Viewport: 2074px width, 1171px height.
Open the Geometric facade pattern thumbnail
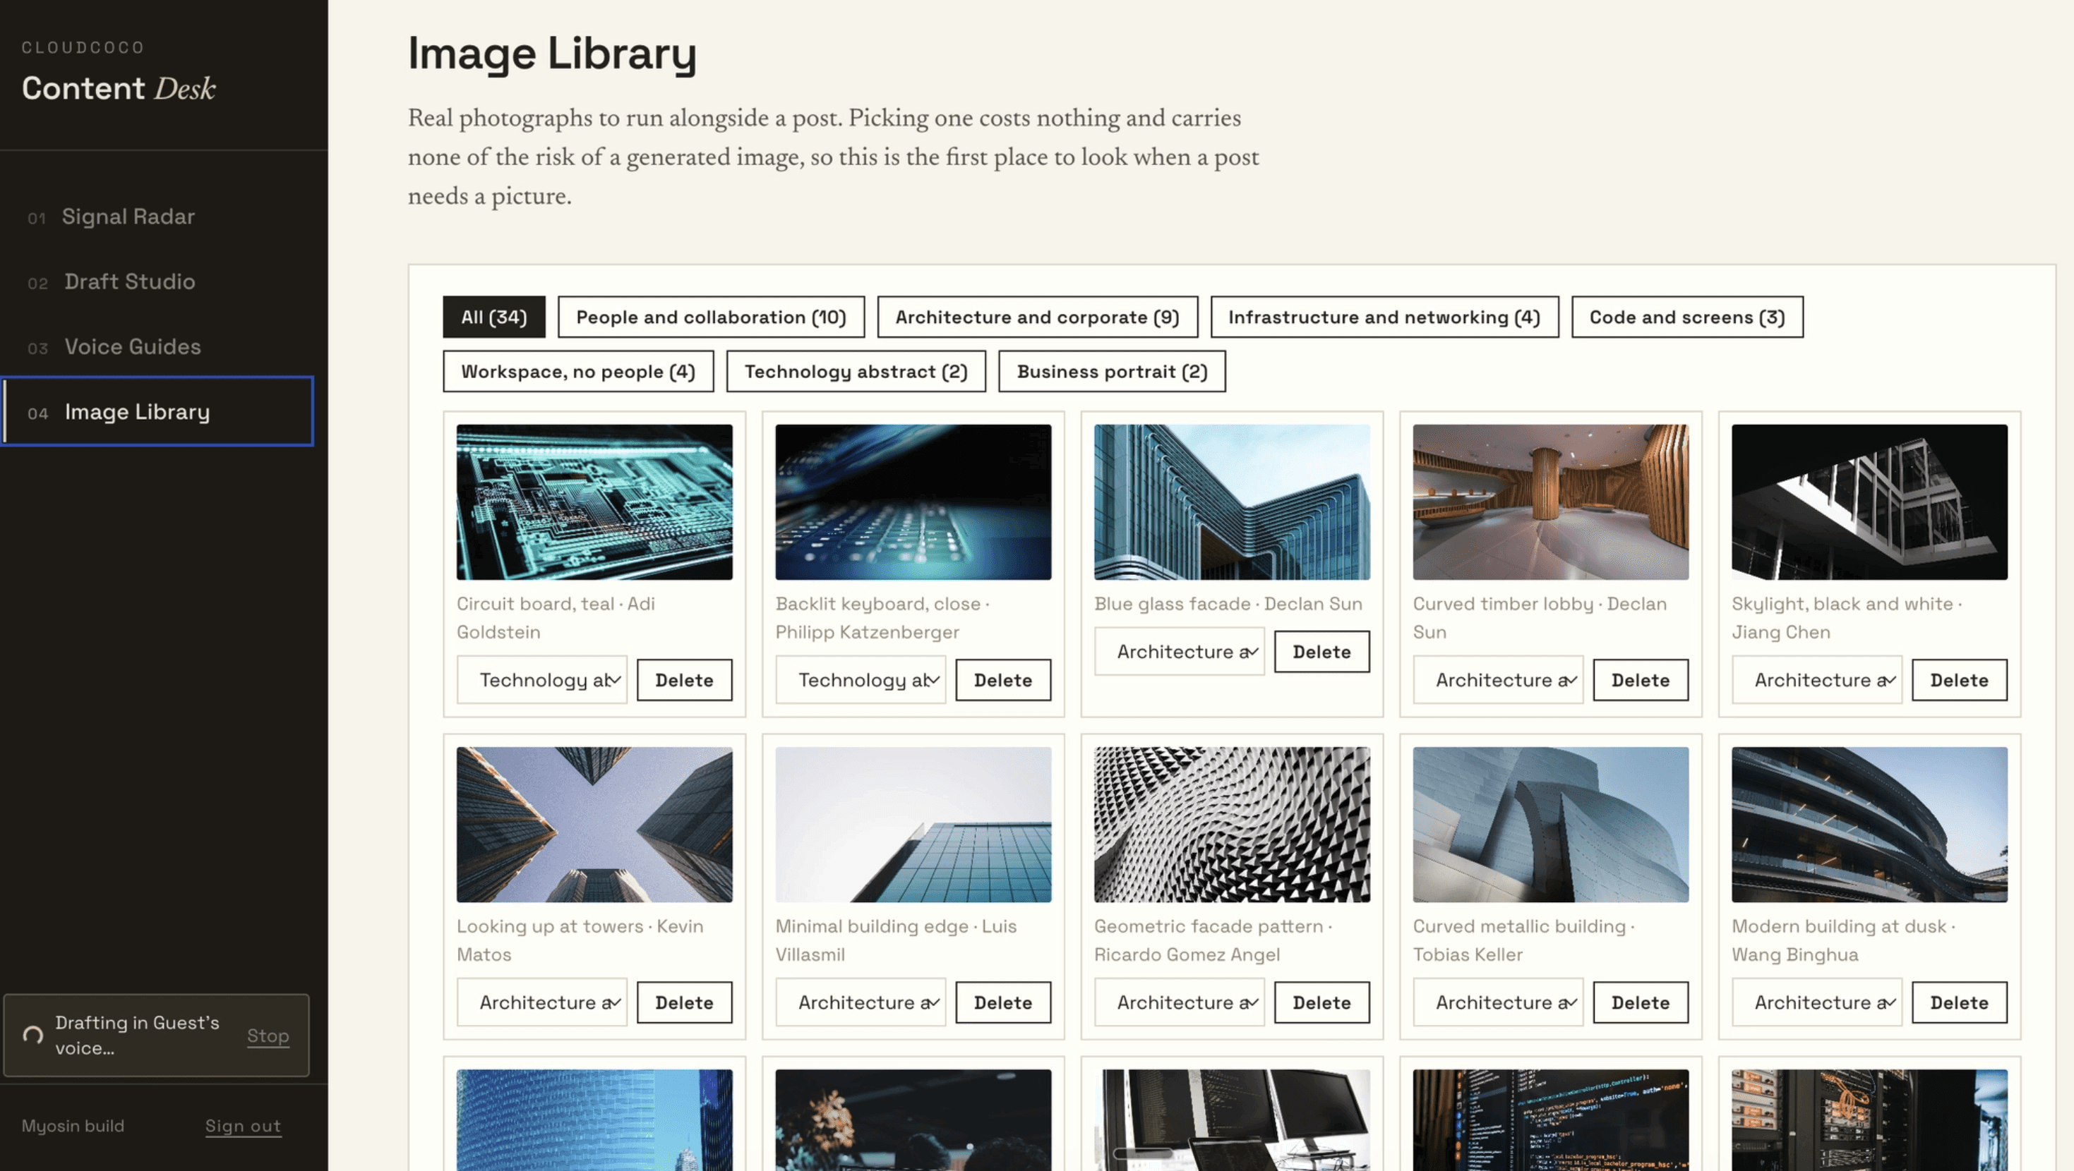click(x=1232, y=825)
